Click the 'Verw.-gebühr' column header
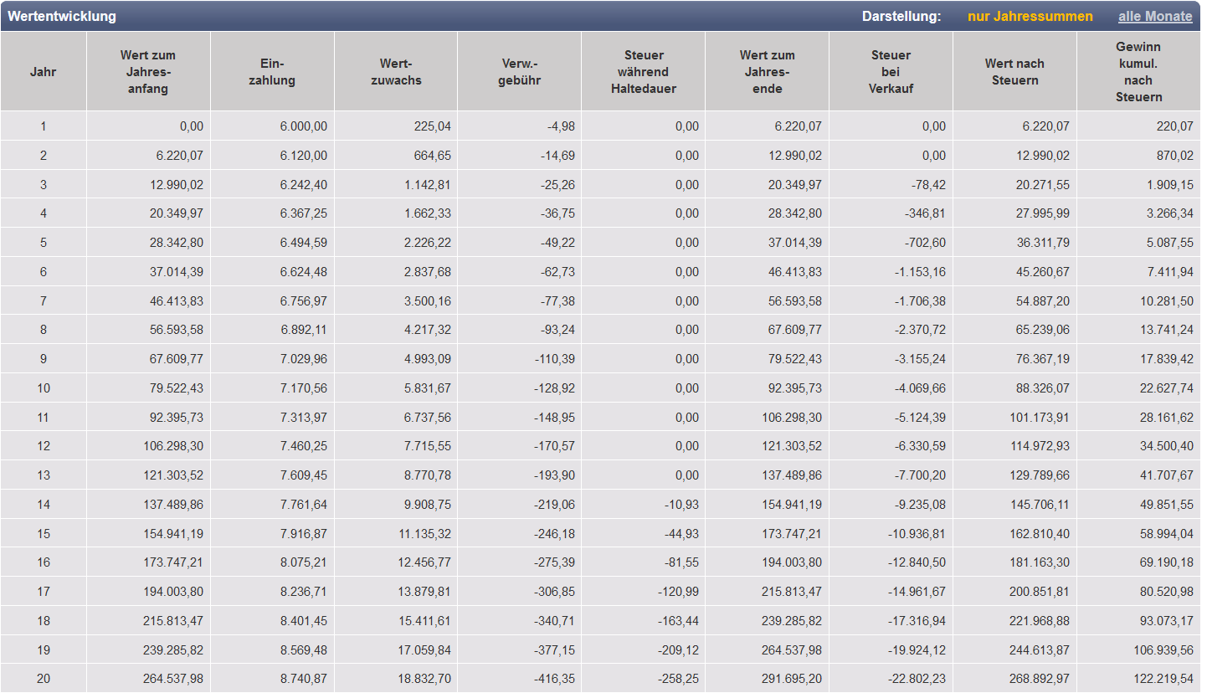 click(x=519, y=72)
